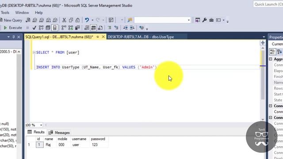This screenshot has width=283, height=159.
Task: Cut selection with the scissors icon
Action: pyautogui.click(x=64, y=20)
